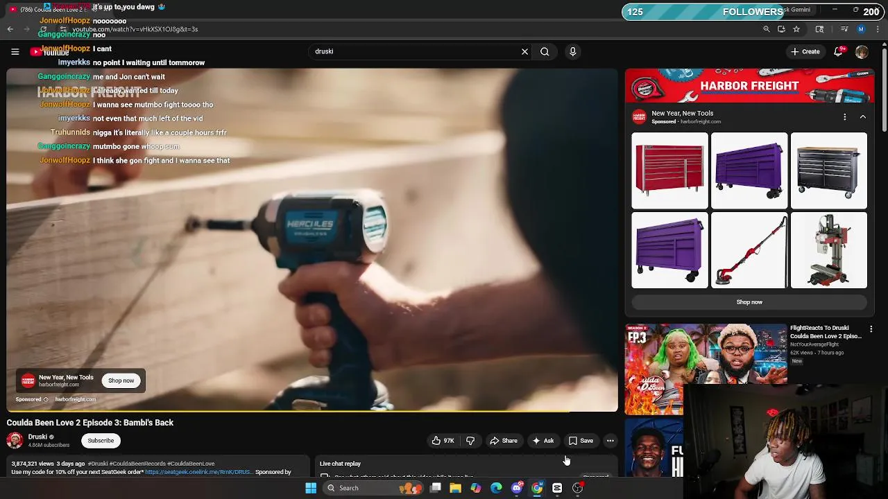Open more actions ellipsis under video

click(610, 441)
